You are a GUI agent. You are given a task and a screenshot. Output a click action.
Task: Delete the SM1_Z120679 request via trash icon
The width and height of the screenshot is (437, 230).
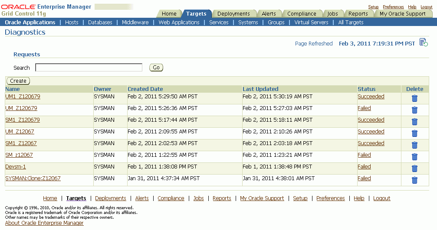[415, 122]
